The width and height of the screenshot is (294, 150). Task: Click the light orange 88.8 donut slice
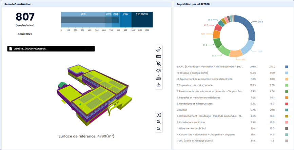pyautogui.click(x=236, y=53)
